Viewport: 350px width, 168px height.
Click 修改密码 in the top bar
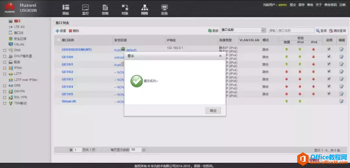[x=331, y=5]
